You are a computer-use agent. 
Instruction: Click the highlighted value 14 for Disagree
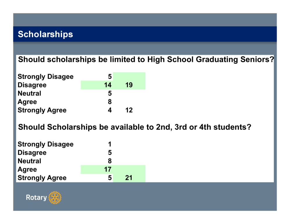click(108, 85)
